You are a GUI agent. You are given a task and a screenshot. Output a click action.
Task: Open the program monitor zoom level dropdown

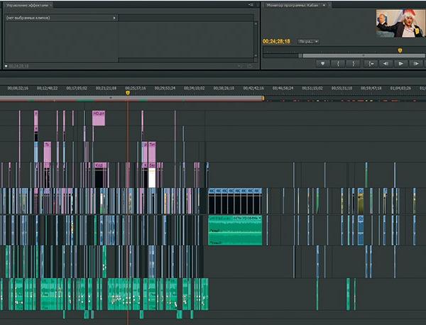[308, 41]
